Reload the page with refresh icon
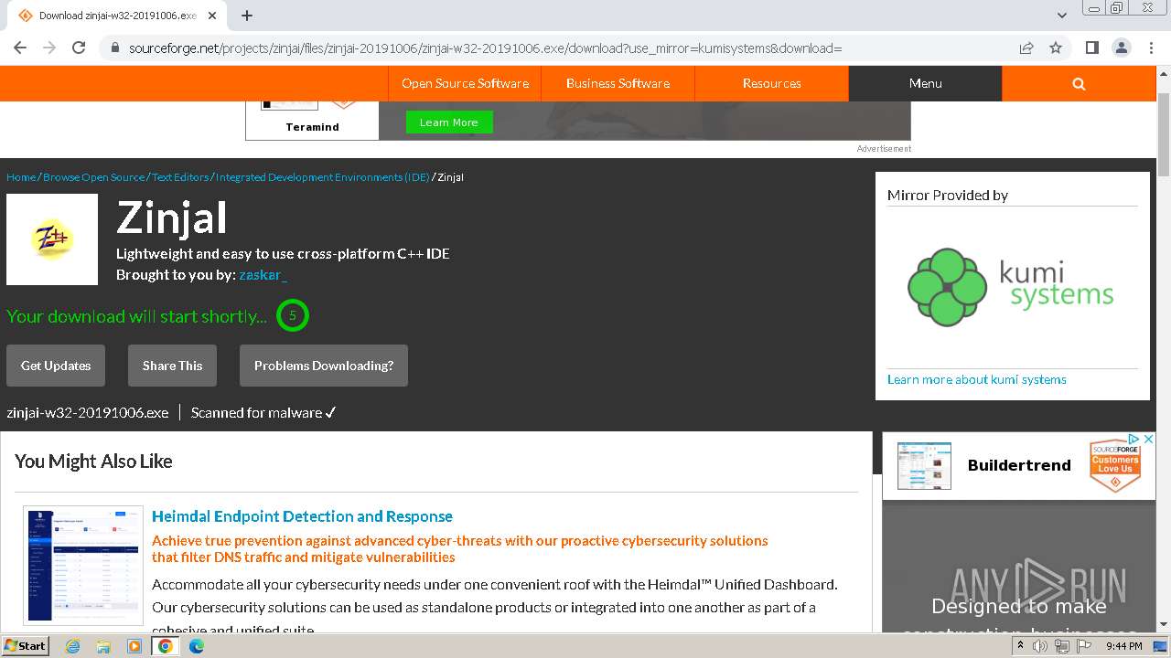The height and width of the screenshot is (658, 1171). [x=79, y=48]
